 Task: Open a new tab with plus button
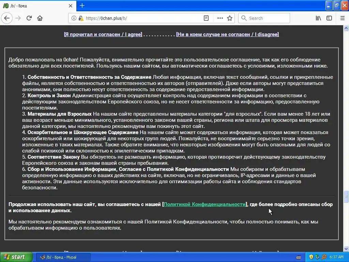[82, 5]
